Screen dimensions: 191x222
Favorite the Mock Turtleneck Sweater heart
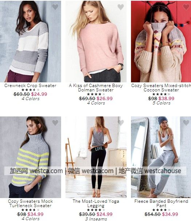pos(55,123)
